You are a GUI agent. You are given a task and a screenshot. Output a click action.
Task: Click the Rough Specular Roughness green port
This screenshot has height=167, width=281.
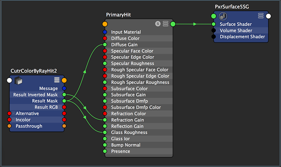tap(105, 82)
